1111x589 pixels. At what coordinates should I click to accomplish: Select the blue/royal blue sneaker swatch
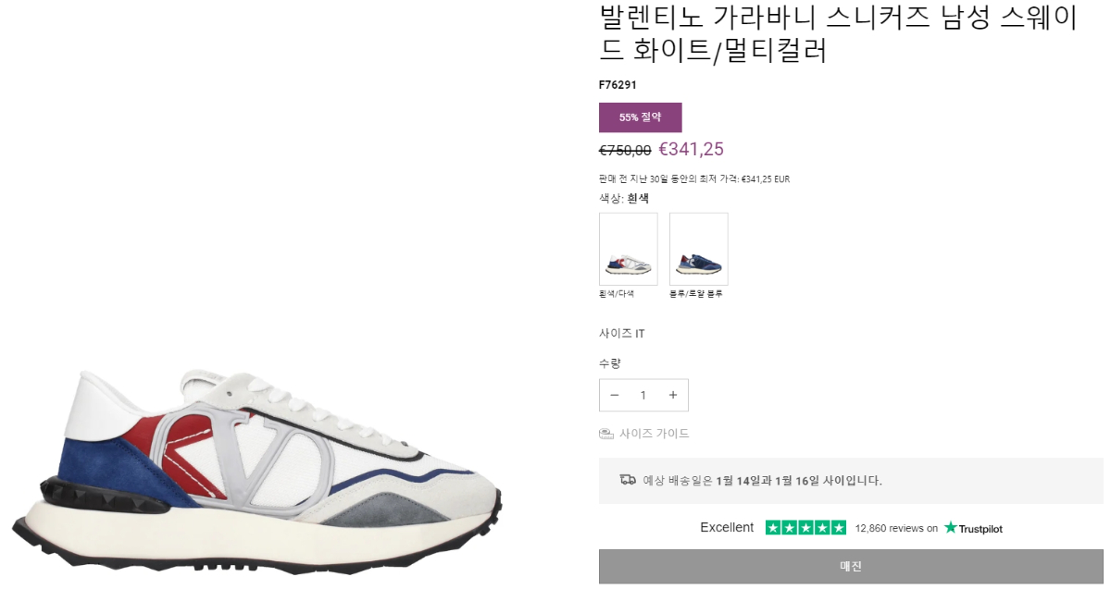699,249
